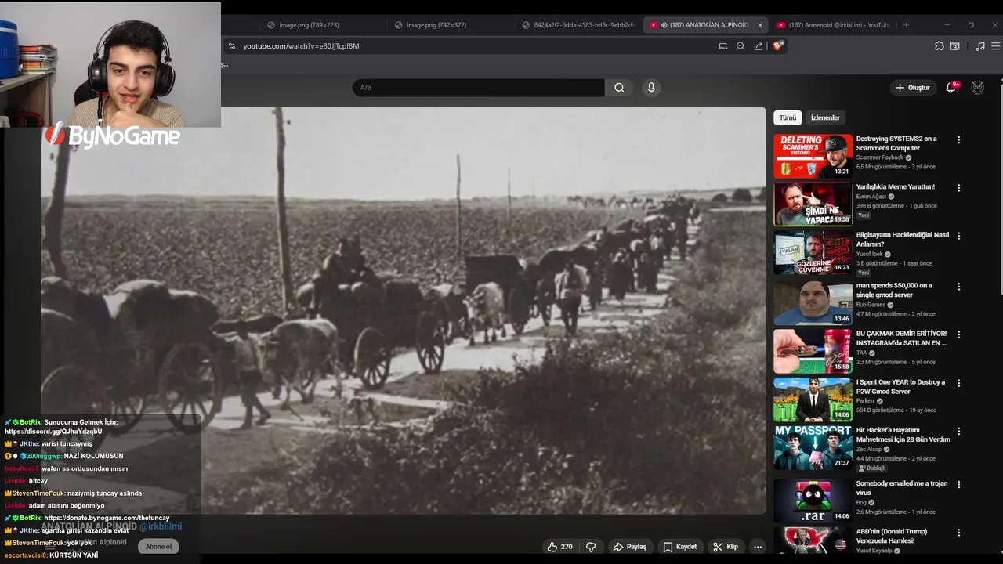Like the video with 270 likes
This screenshot has height=564, width=1003.
point(559,547)
